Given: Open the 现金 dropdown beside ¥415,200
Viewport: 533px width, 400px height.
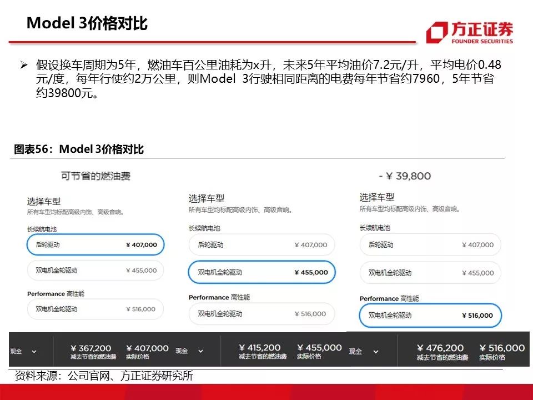Looking at the screenshot, I should pos(189,351).
